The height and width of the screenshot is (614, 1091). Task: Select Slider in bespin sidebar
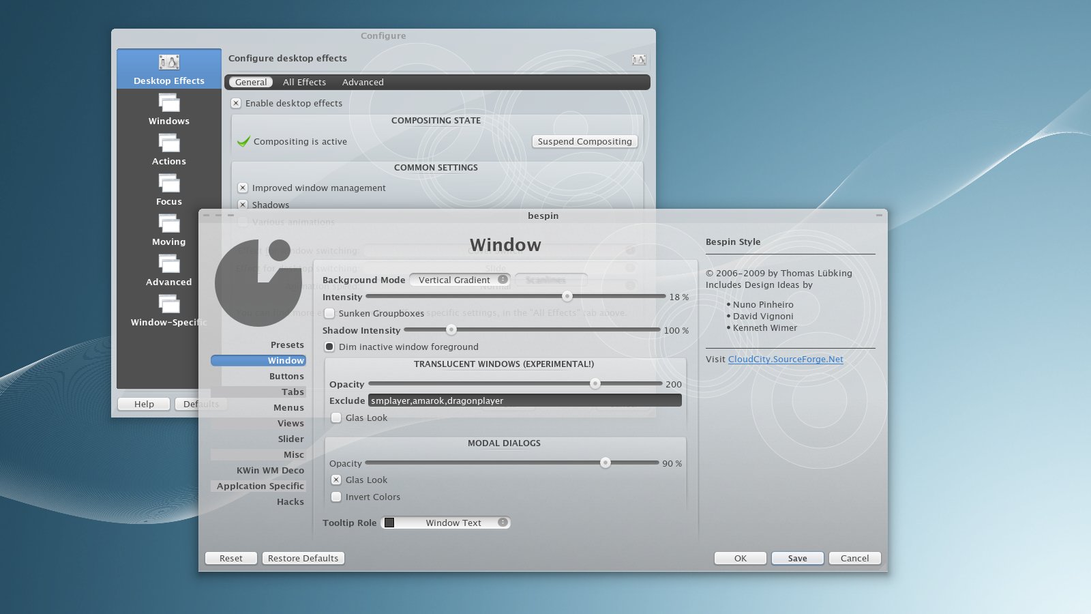258,439
